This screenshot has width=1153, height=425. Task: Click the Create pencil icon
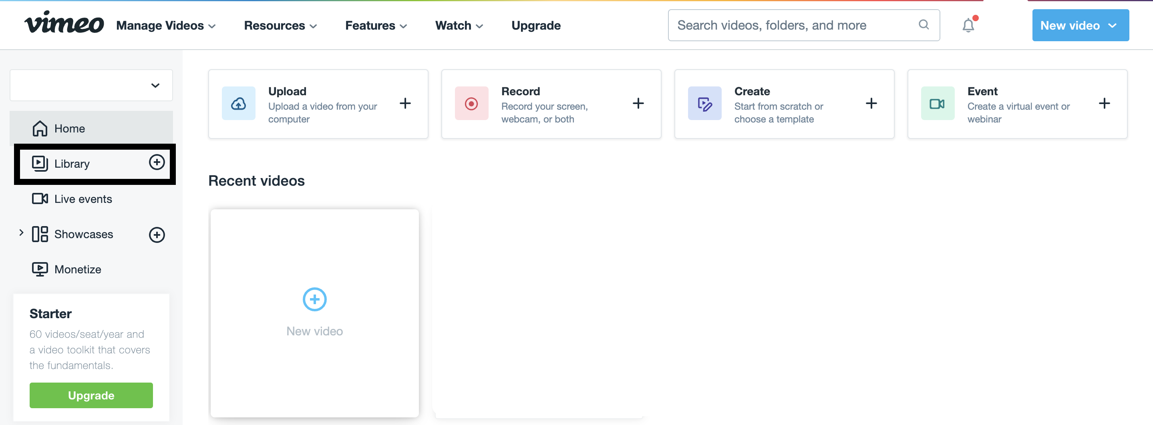(x=704, y=103)
